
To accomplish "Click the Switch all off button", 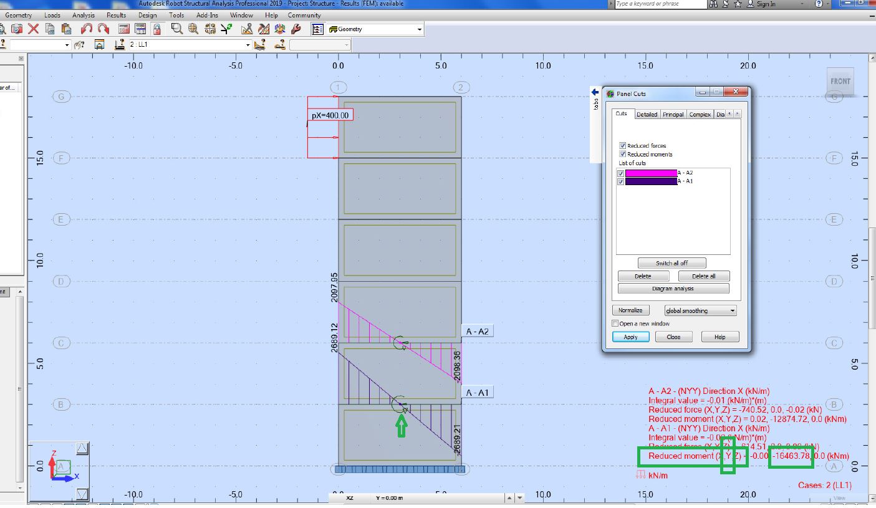I will [x=671, y=262].
